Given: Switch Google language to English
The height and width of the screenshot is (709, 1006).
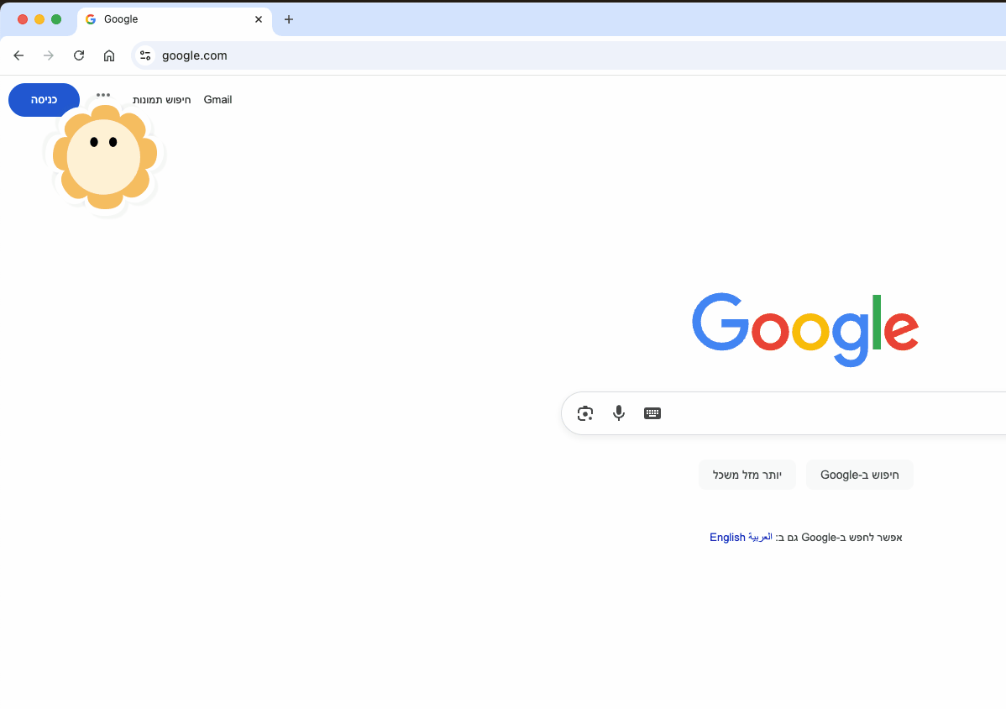Looking at the screenshot, I should tap(727, 538).
